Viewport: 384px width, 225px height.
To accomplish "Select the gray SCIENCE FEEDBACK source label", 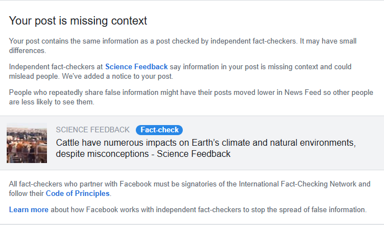I will (x=92, y=130).
